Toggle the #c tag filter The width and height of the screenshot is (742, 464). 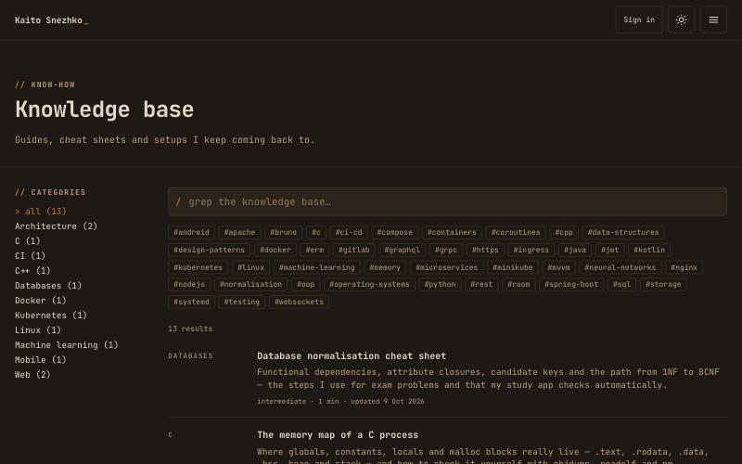pyautogui.click(x=315, y=233)
